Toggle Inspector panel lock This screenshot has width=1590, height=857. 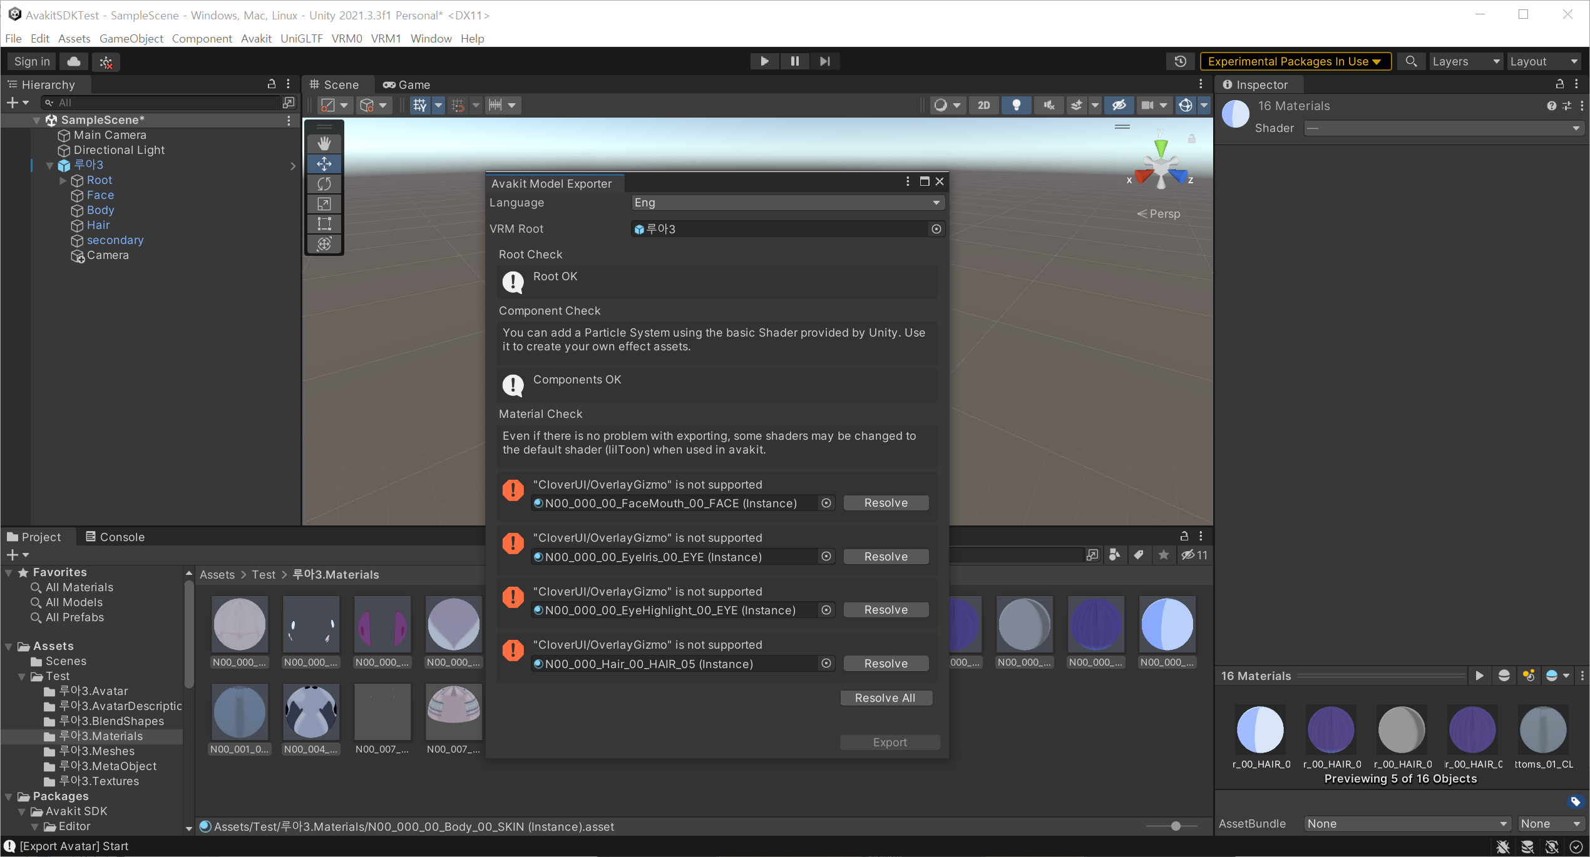[x=1560, y=84]
